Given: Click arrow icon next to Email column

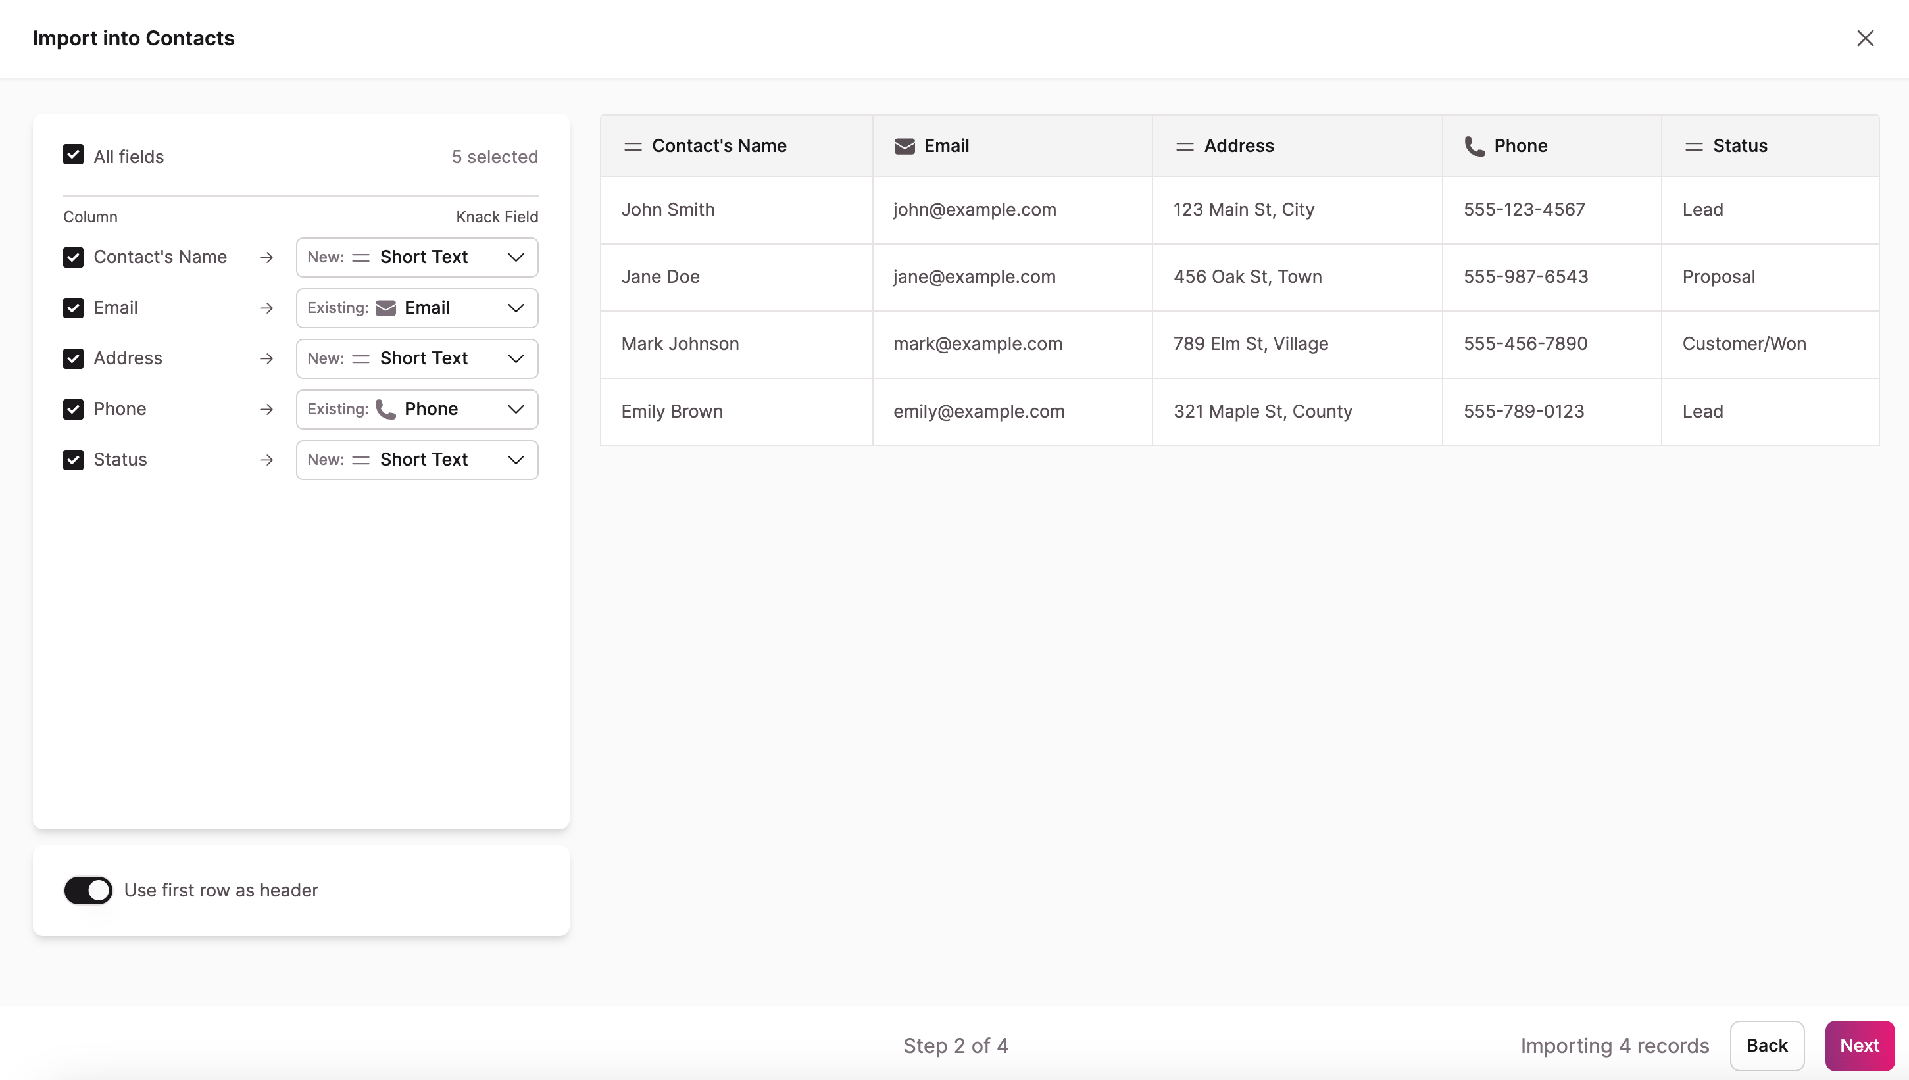Looking at the screenshot, I should 267,308.
